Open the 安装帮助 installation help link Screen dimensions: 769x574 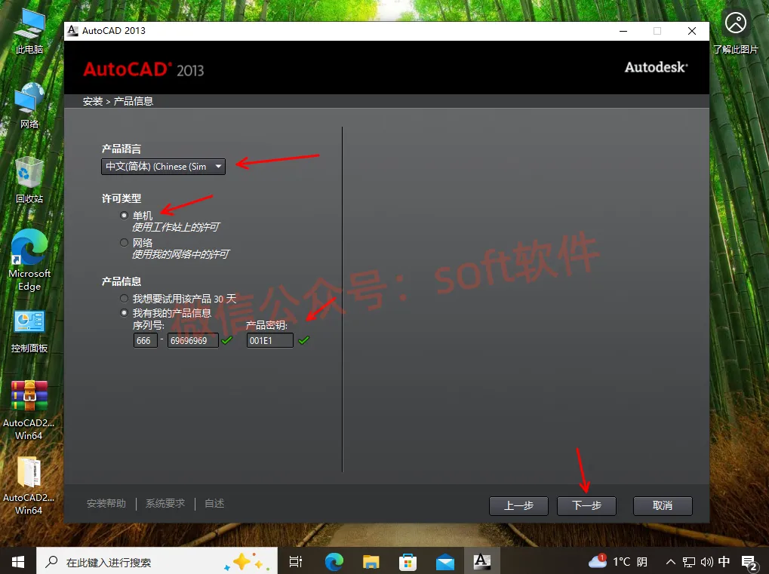[x=106, y=503]
